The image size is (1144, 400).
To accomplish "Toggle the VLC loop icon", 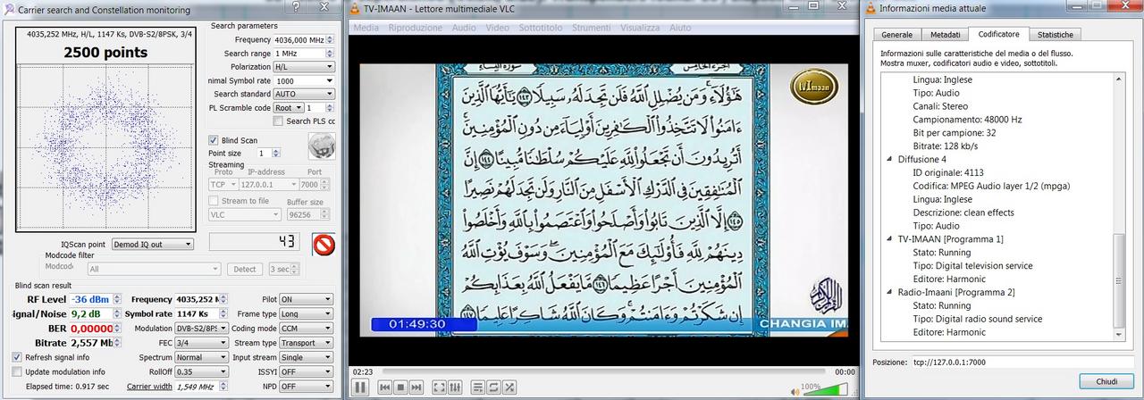I will coord(493,387).
